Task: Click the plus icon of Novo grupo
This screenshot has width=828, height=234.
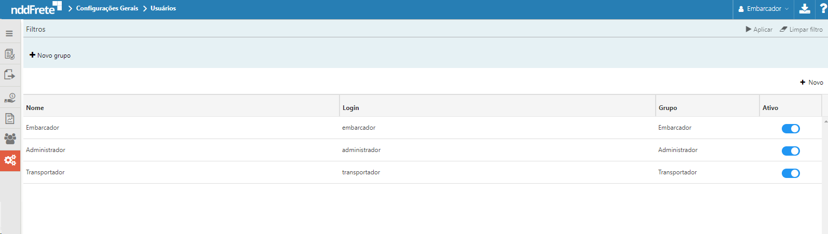Action: pyautogui.click(x=32, y=55)
